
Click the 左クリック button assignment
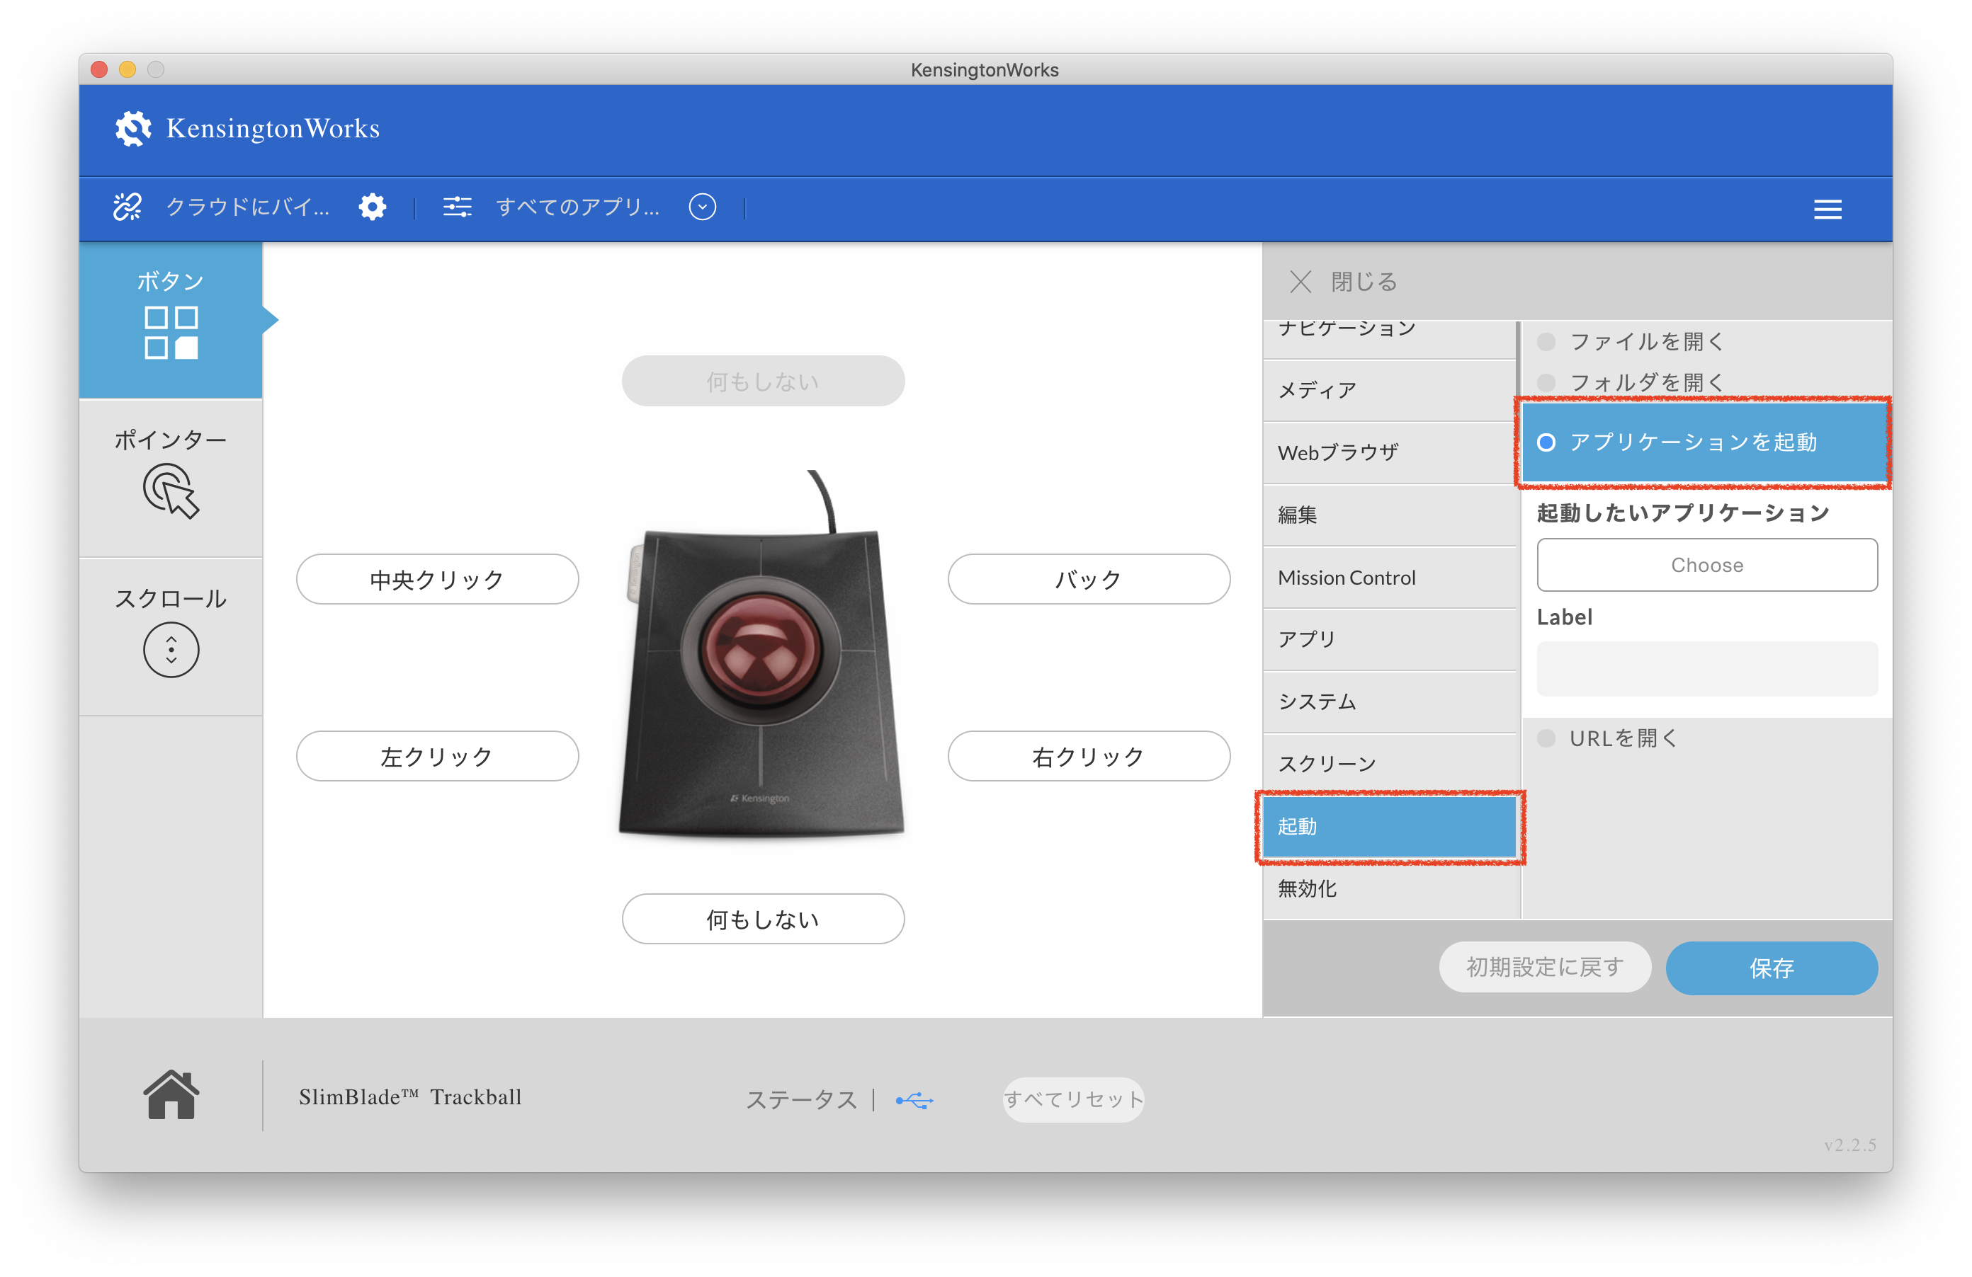pos(436,755)
